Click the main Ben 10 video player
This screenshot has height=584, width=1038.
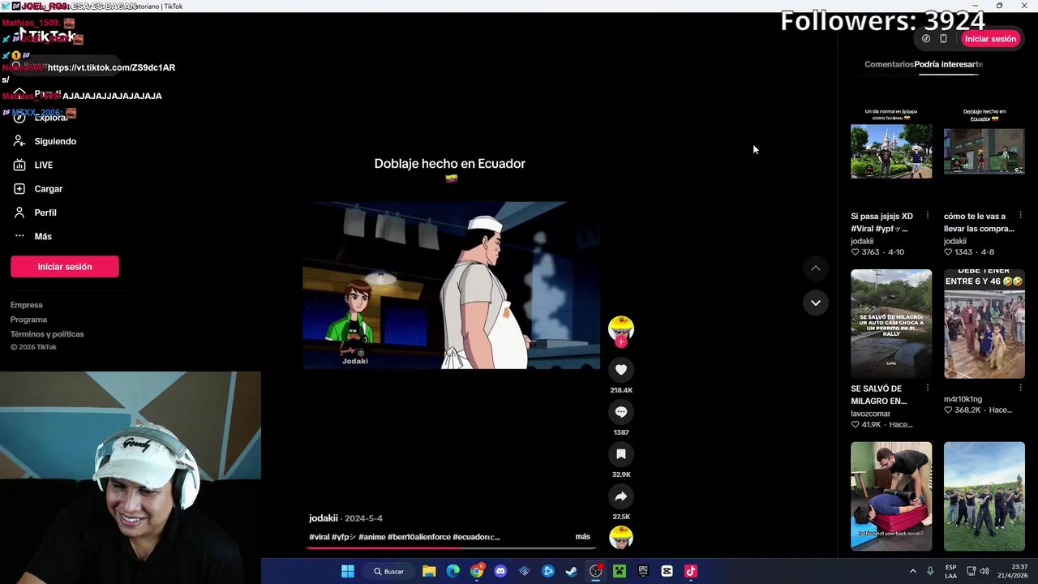pos(451,286)
